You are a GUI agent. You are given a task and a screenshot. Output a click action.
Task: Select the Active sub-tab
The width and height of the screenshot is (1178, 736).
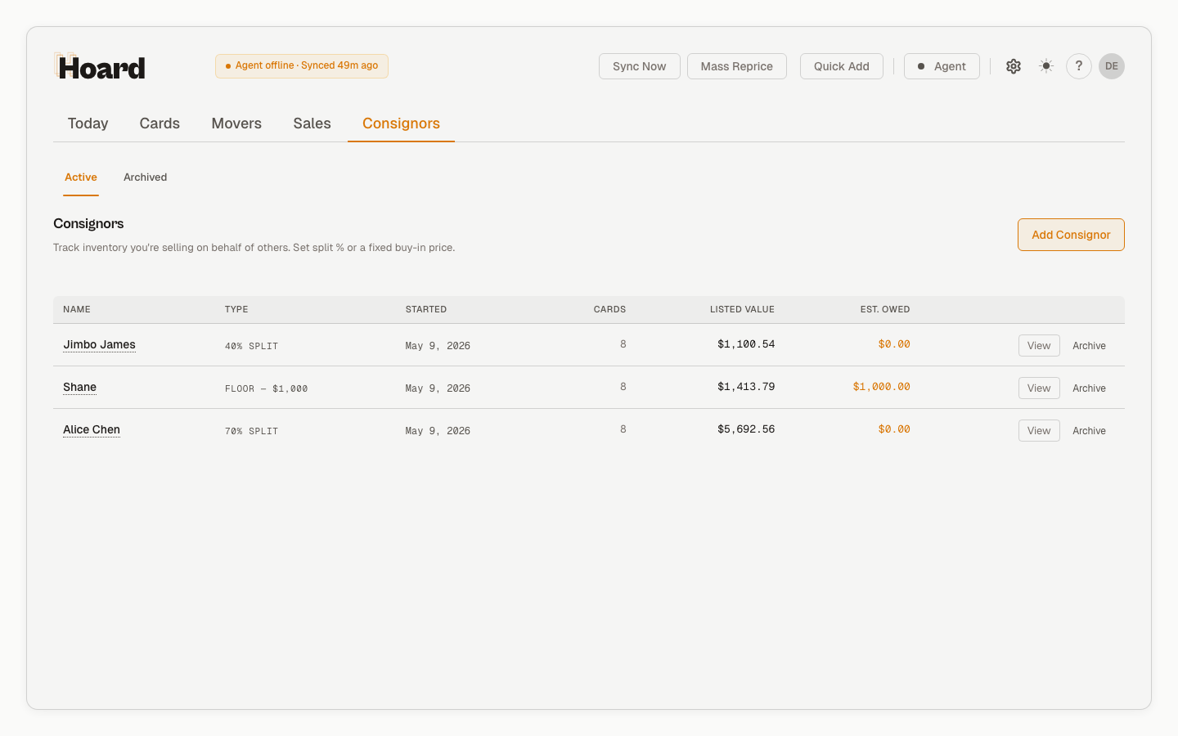click(x=81, y=177)
